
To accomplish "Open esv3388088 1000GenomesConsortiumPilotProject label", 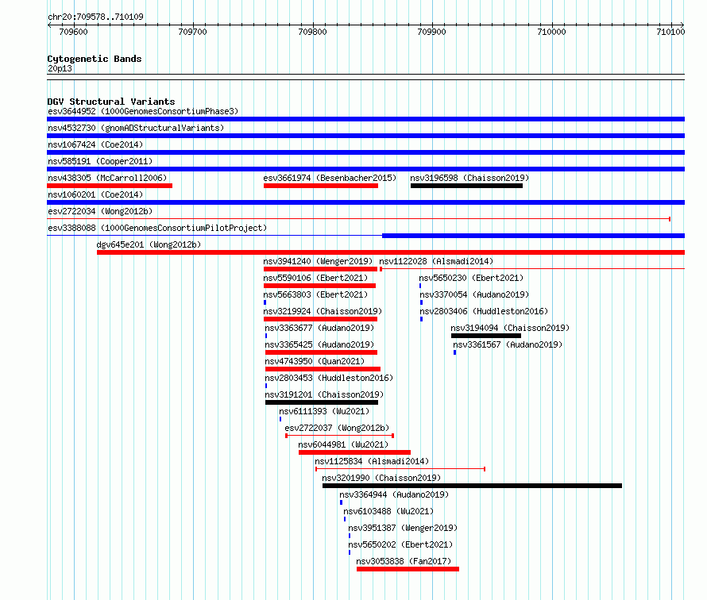I will 157,228.
